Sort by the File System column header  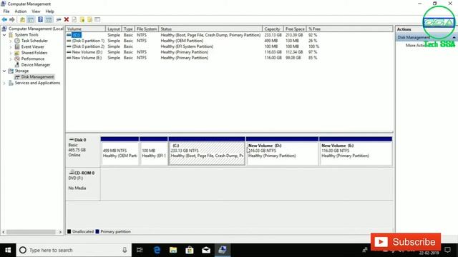click(146, 29)
